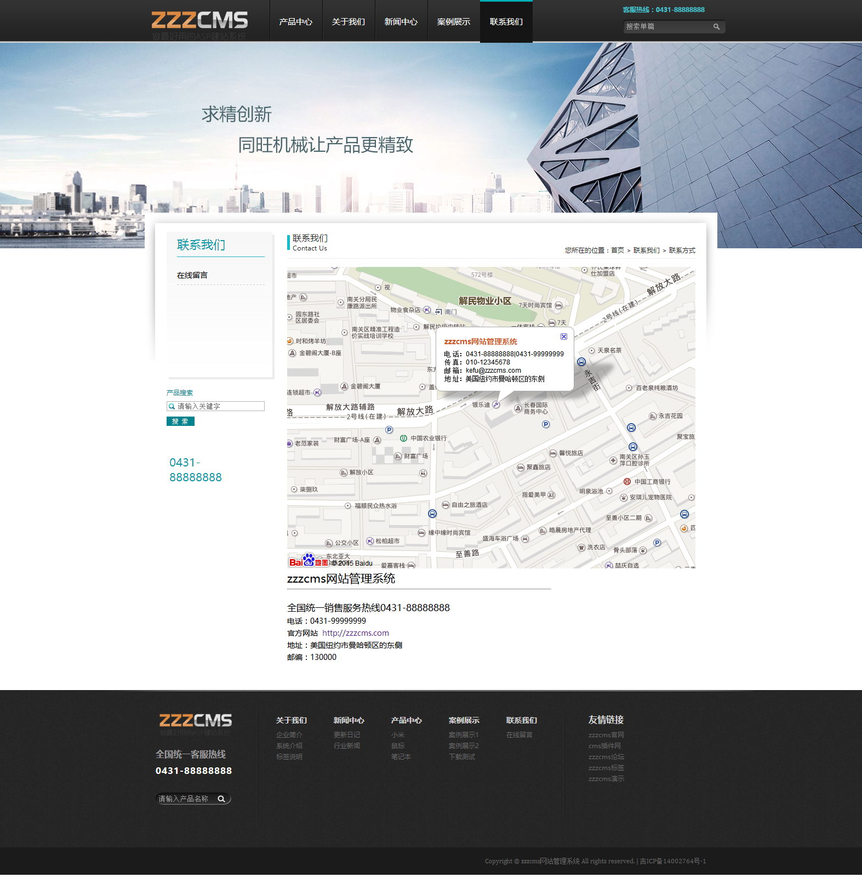This screenshot has width=862, height=883.
Task: Click the 安琪儿宠物医院 marker icon
Action: pyautogui.click(x=624, y=498)
